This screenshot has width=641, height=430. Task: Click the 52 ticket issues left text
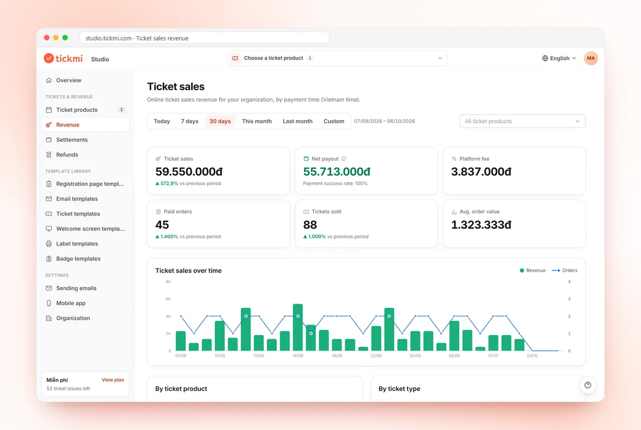68,388
